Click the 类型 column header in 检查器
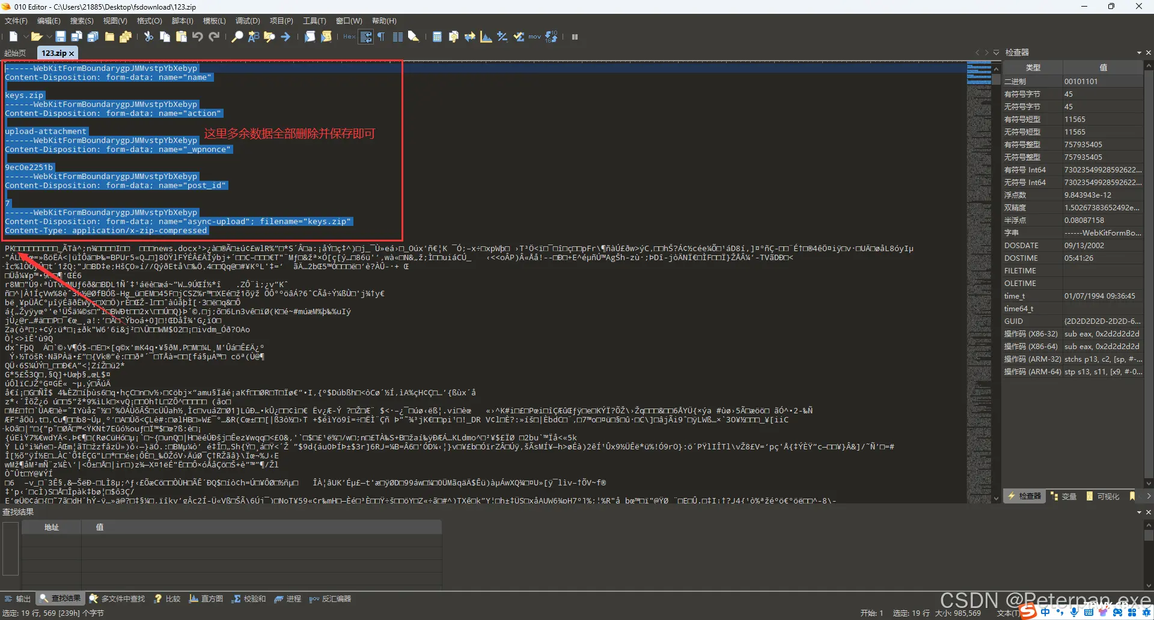This screenshot has height=620, width=1154. [1033, 67]
